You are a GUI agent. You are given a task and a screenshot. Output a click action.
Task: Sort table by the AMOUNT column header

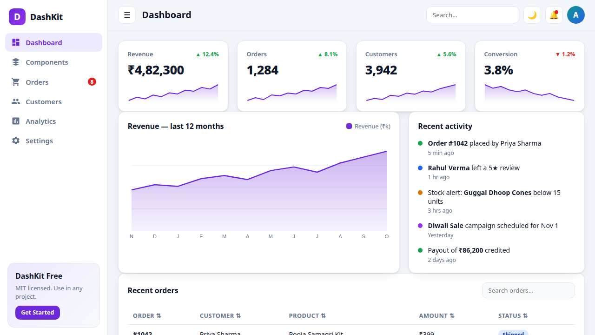tap(437, 315)
